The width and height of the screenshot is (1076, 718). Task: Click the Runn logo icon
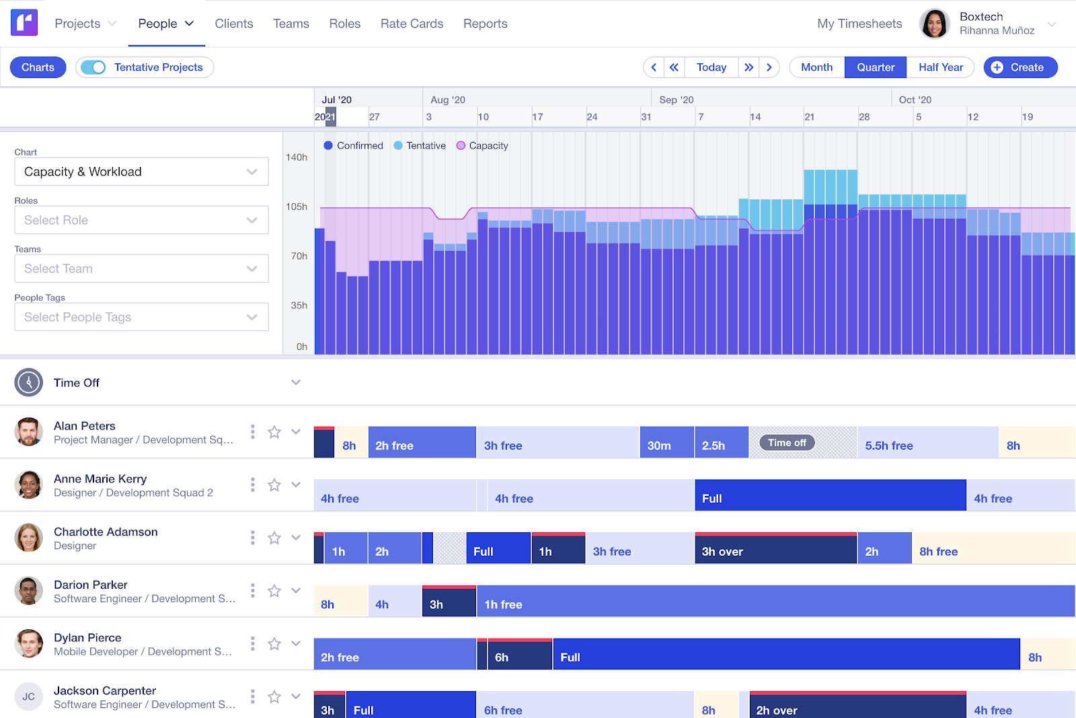click(24, 22)
